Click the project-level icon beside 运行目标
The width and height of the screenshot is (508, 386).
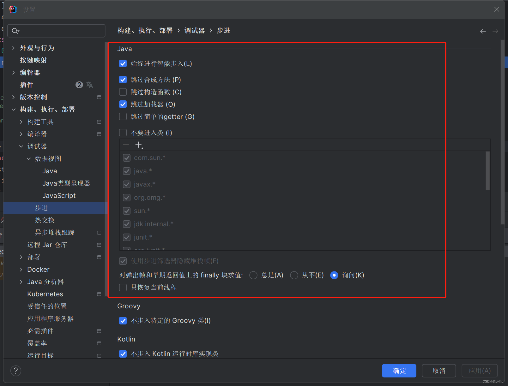tap(99, 356)
